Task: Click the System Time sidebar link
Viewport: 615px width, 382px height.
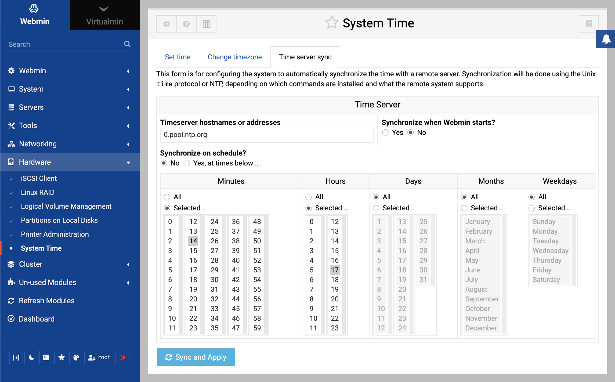Action: [41, 248]
